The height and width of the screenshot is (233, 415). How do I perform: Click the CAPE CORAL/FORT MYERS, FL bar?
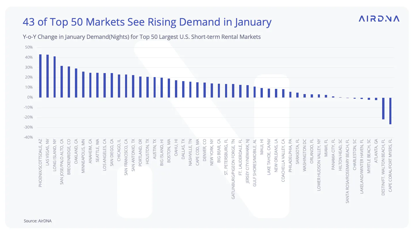click(391, 111)
